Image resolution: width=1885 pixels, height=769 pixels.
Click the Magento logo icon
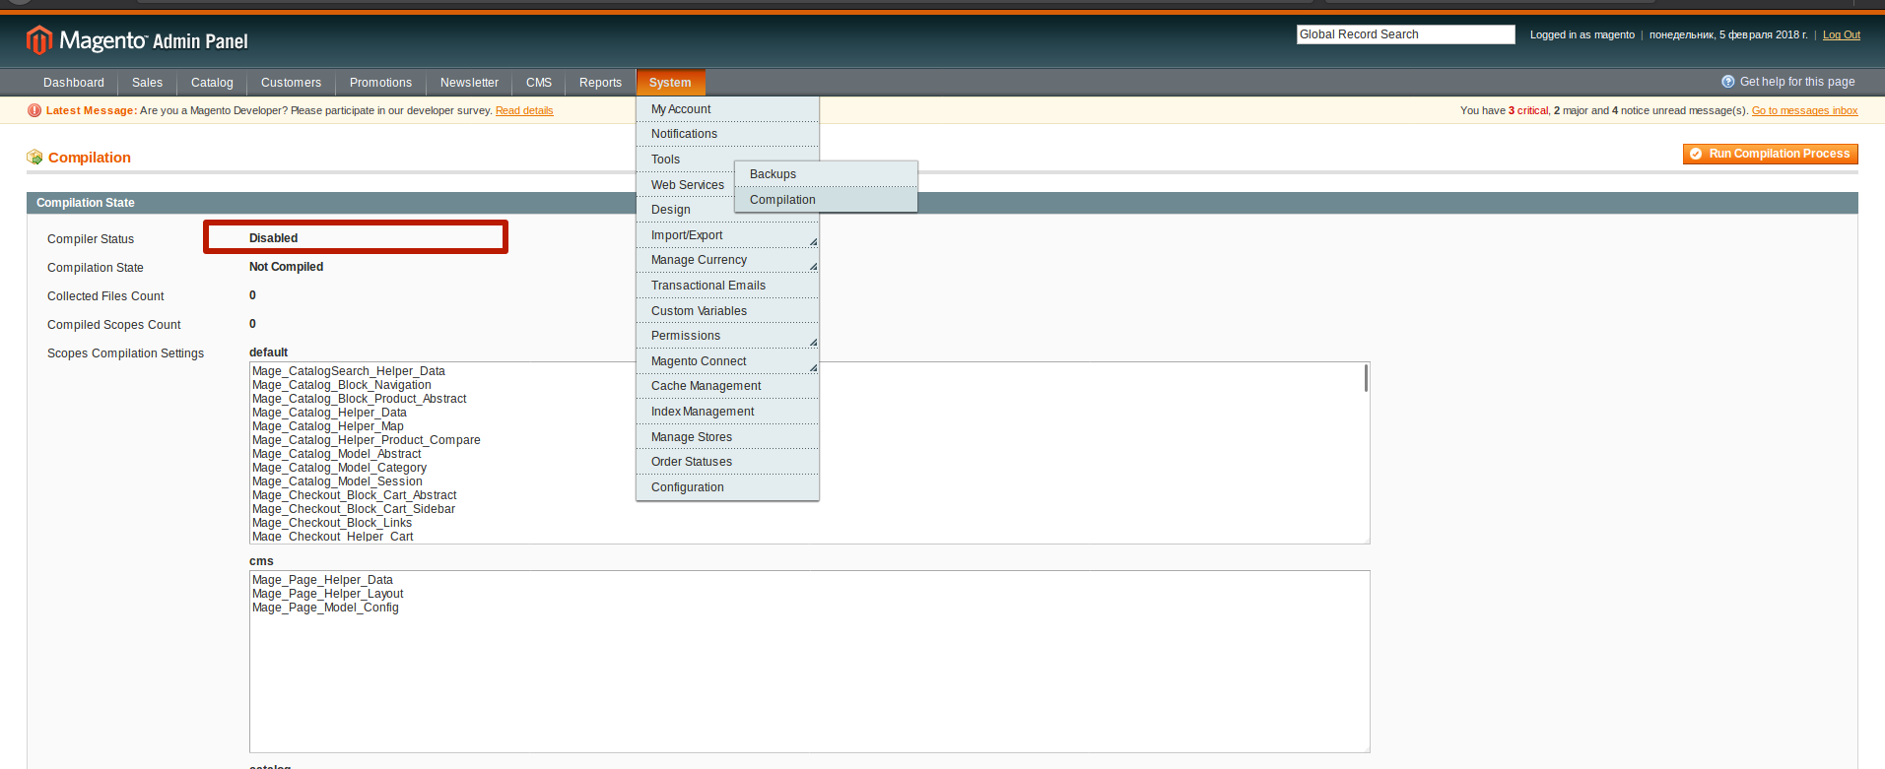coord(38,40)
